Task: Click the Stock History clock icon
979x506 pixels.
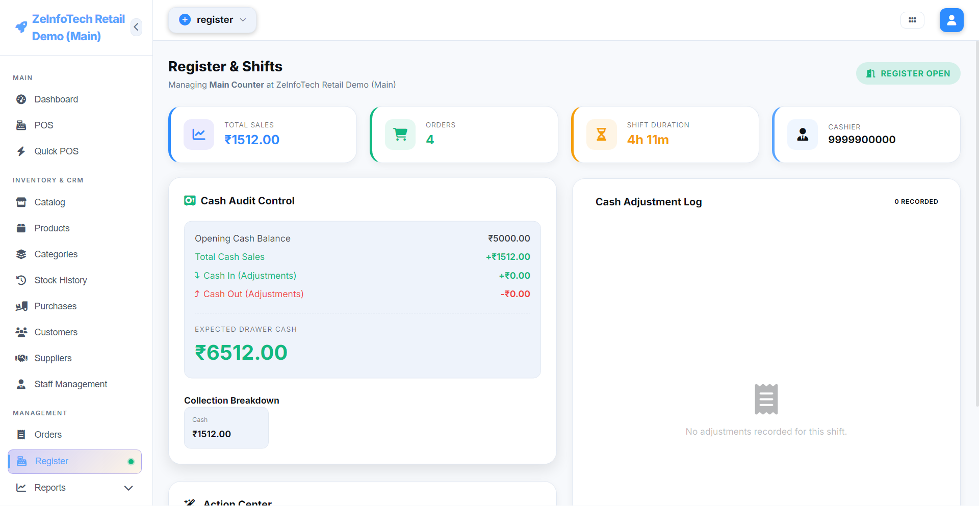Action: click(x=21, y=280)
